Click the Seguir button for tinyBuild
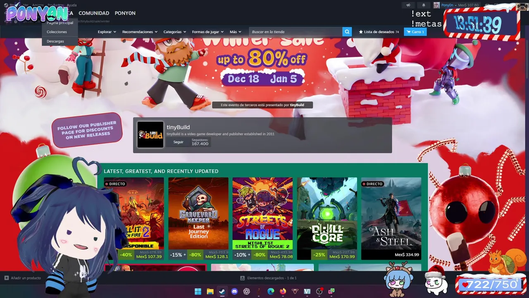 [x=178, y=142]
